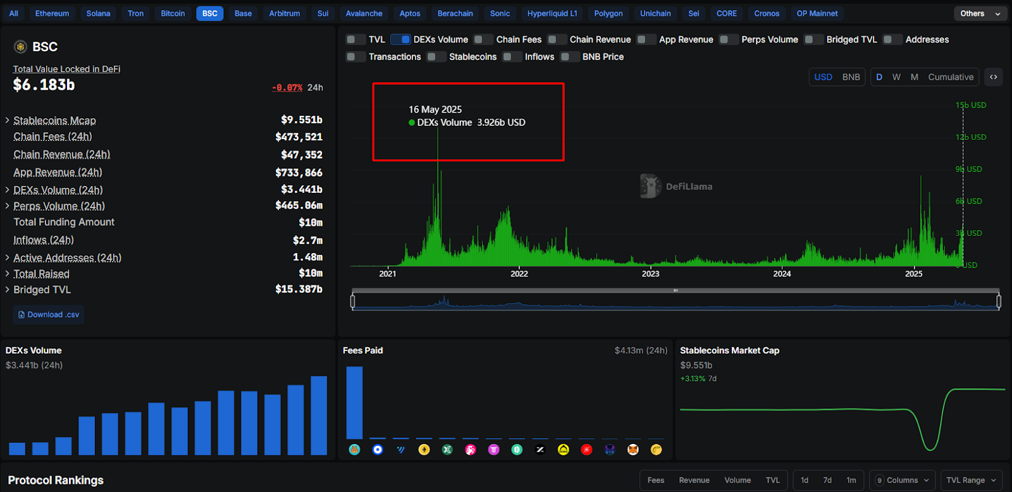Screen dimensions: 1012x492
Task: Expand the Active Addresses (24h) row
Action: pyautogui.click(x=8, y=258)
